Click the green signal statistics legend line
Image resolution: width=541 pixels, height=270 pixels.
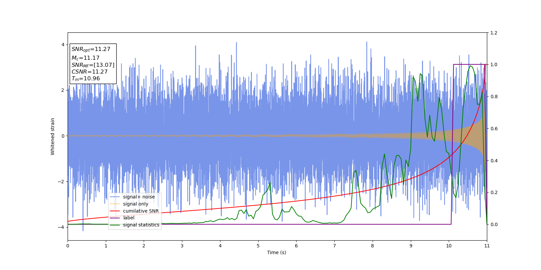[x=115, y=225]
